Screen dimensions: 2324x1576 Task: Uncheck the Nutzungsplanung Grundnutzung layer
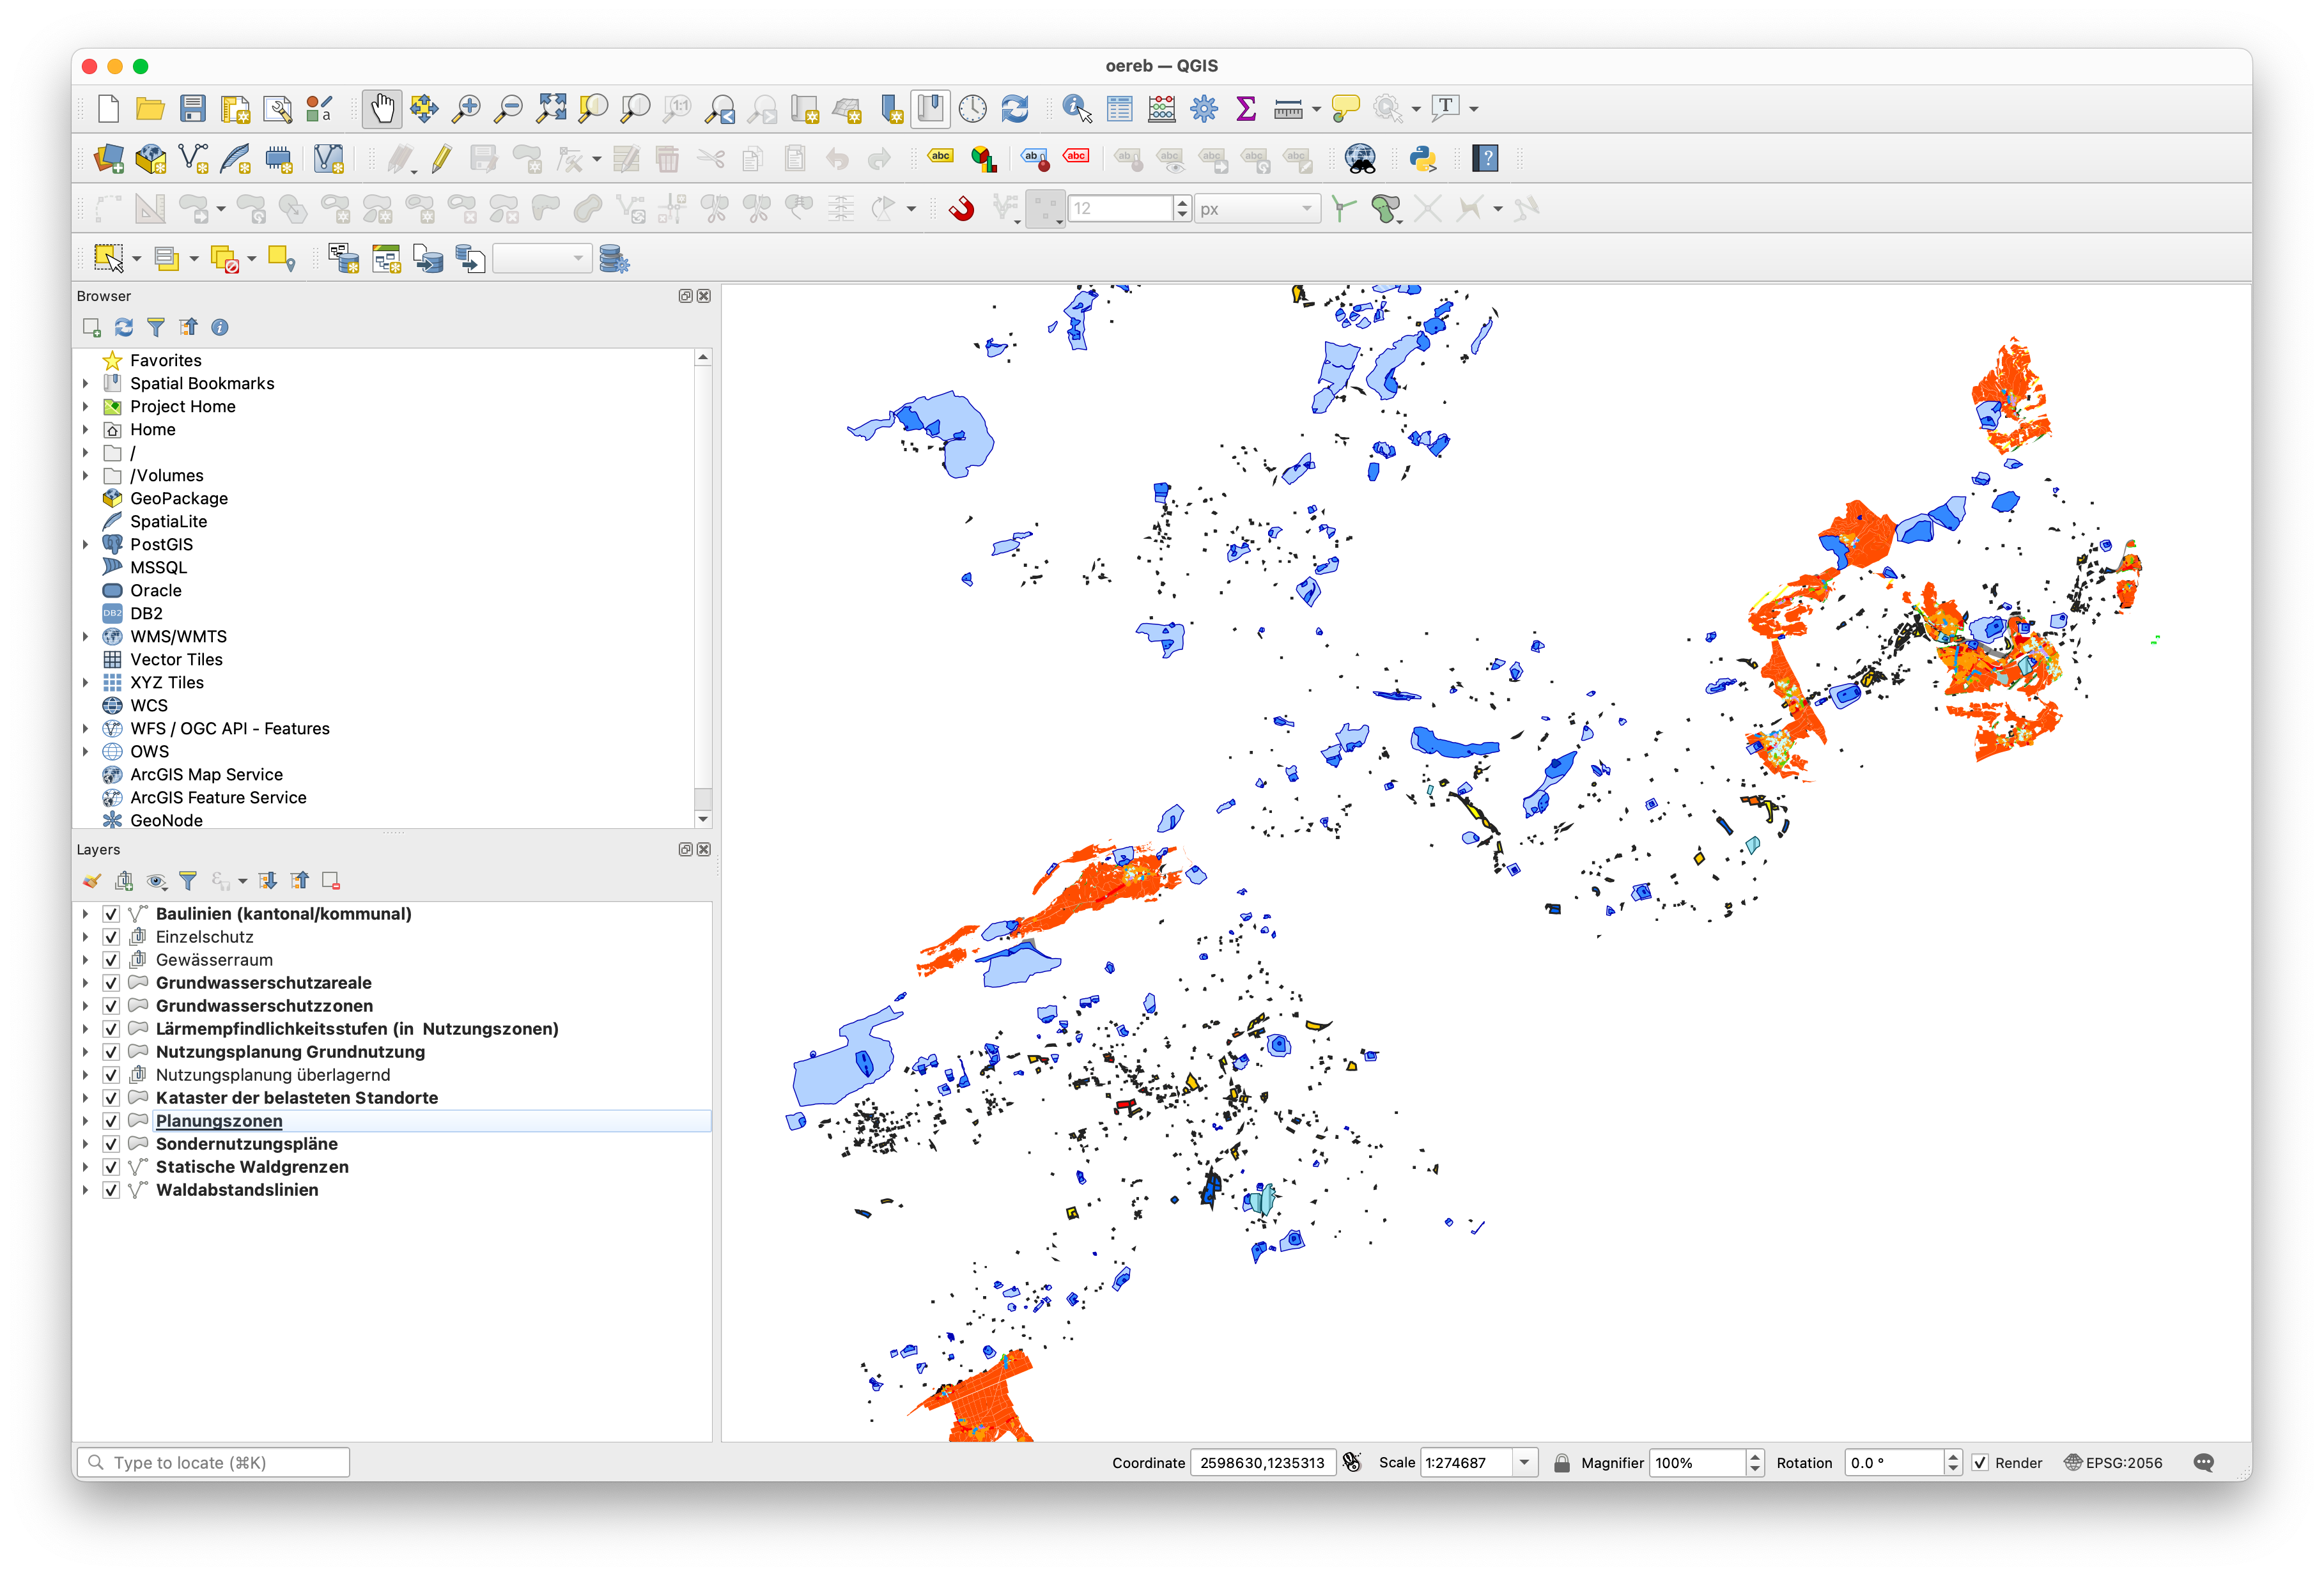[x=112, y=1052]
